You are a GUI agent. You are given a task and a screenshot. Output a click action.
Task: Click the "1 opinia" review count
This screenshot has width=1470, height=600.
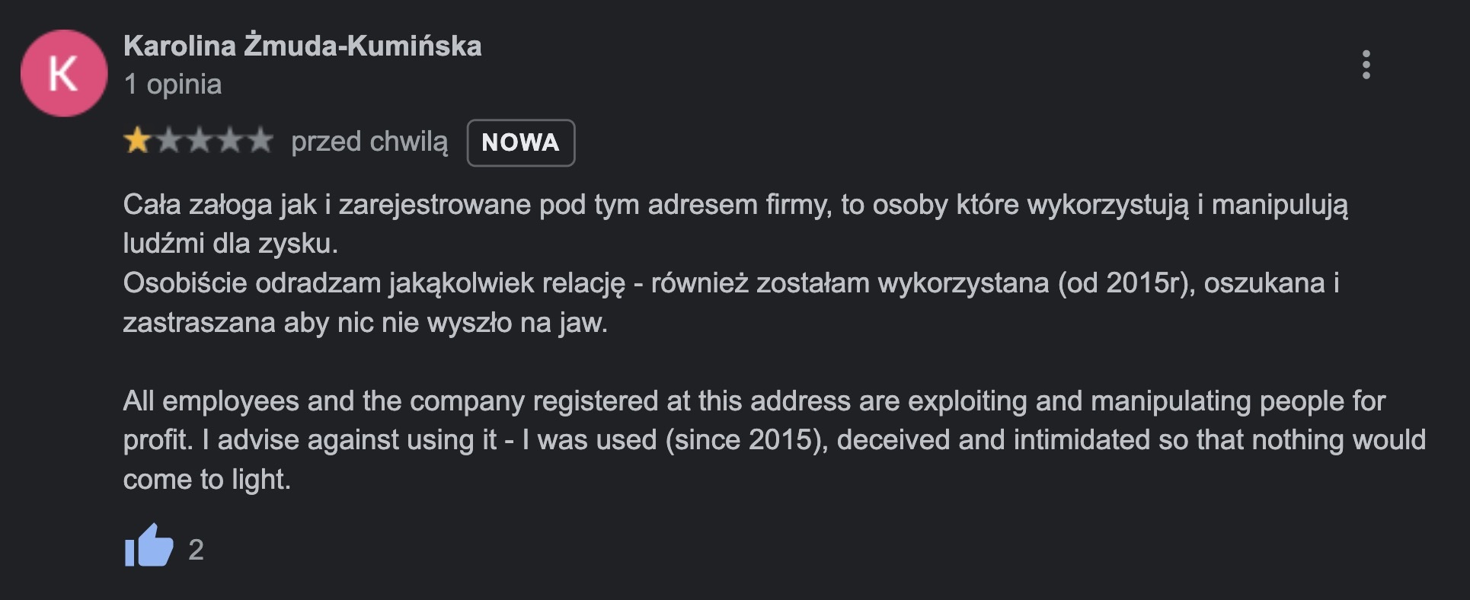point(172,84)
